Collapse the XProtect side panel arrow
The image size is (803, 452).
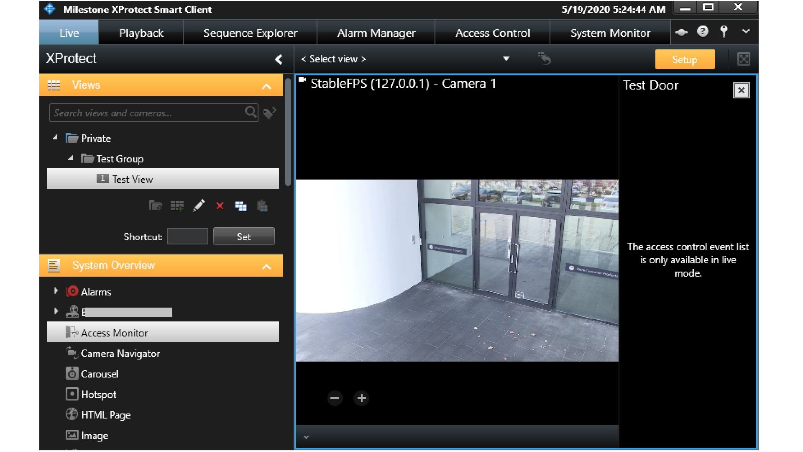[279, 59]
